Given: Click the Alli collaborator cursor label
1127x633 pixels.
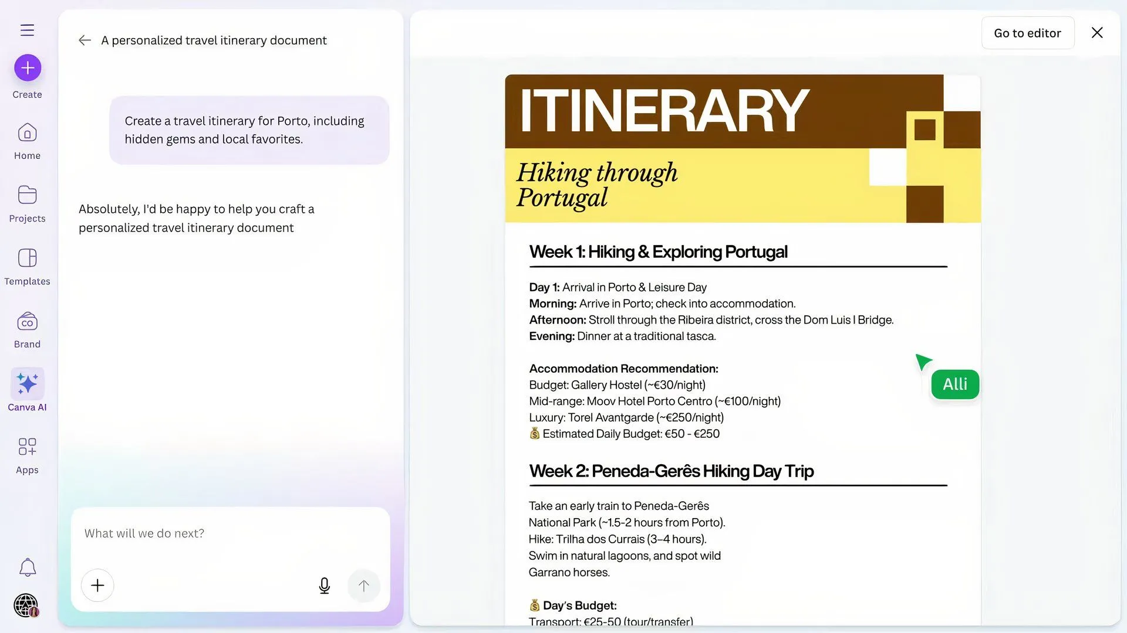Looking at the screenshot, I should 954,384.
